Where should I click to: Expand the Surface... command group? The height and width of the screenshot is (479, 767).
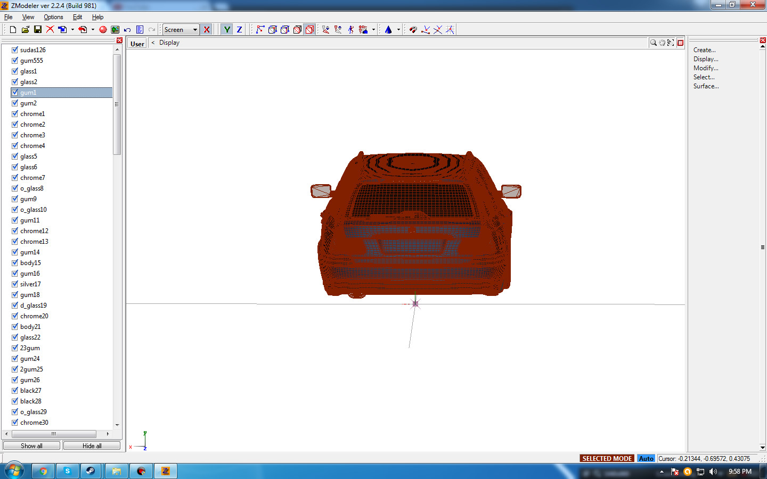(x=706, y=86)
